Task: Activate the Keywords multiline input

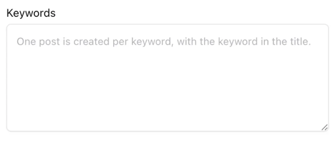Action: click(168, 78)
